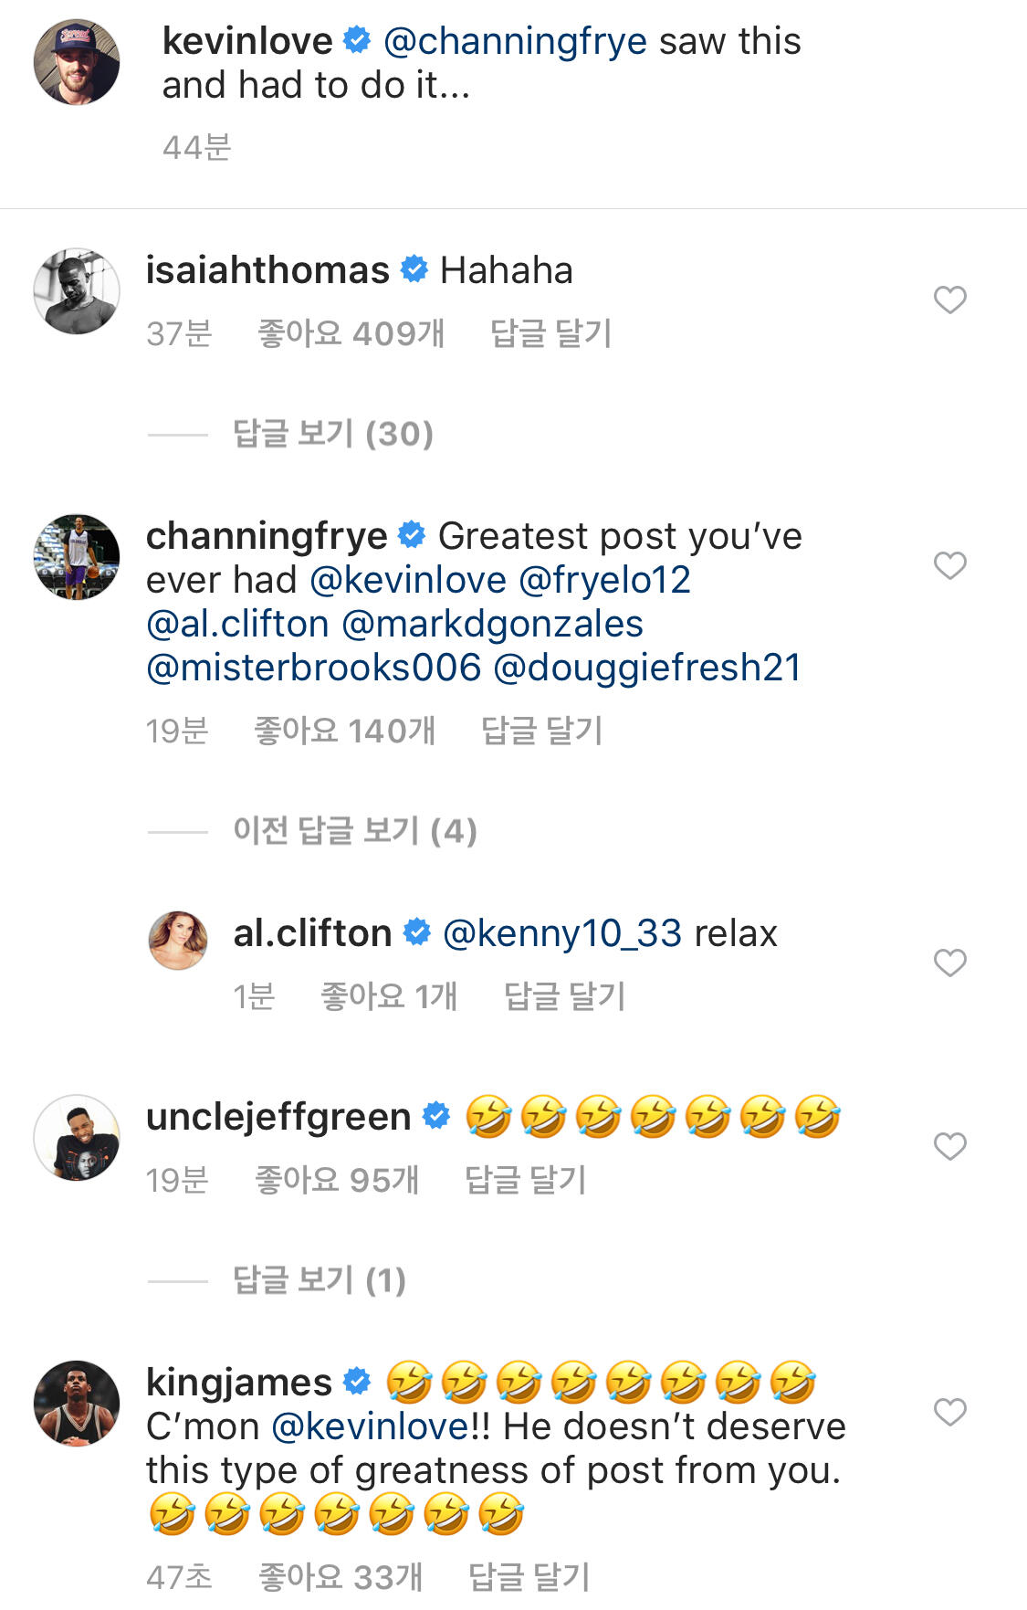
Task: Reply to kingjames's comment
Action: click(x=529, y=1577)
